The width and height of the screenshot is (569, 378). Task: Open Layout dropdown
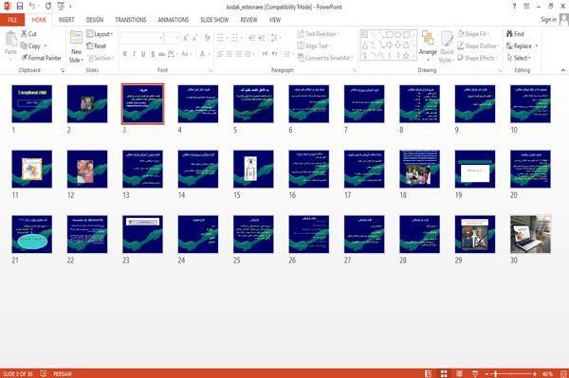(100, 34)
